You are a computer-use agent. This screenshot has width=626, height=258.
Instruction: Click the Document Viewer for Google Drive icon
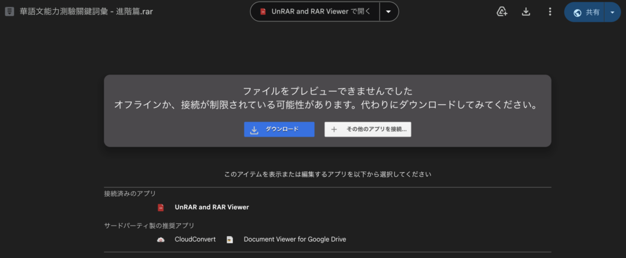230,240
